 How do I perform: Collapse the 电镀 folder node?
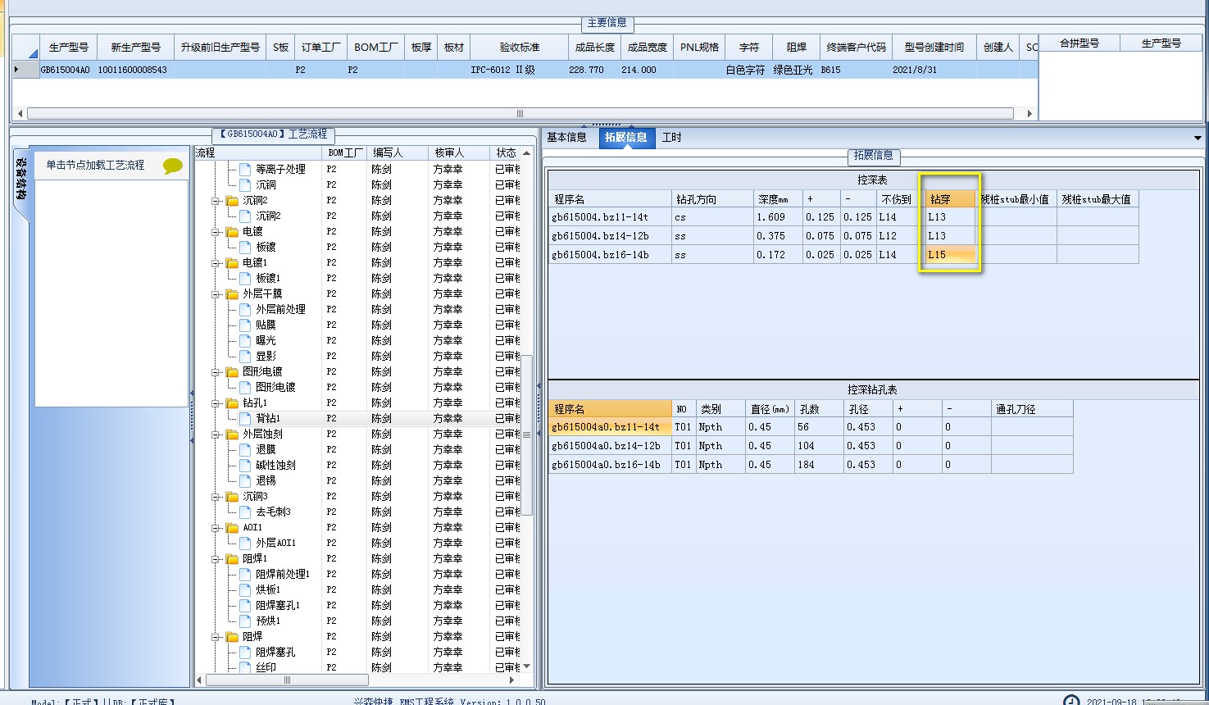(216, 231)
